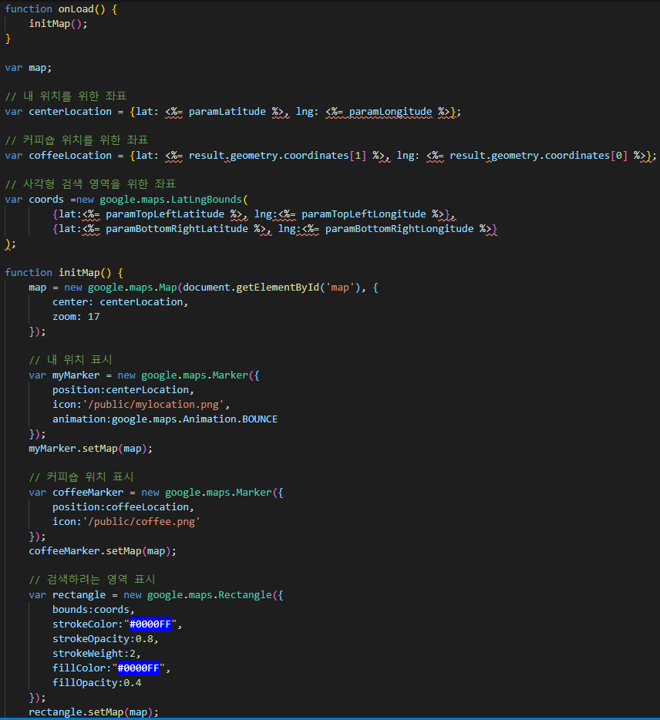Image resolution: width=660 pixels, height=720 pixels.
Task: Click the coordinates[0] expression
Action: pyautogui.click(x=585, y=156)
